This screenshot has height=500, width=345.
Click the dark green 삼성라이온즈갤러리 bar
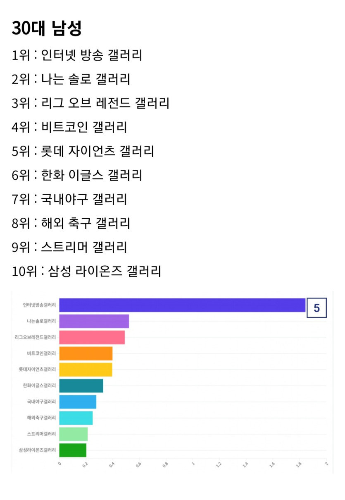pos(73,450)
